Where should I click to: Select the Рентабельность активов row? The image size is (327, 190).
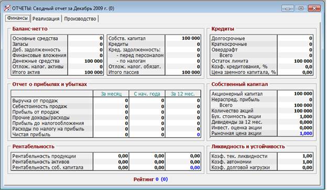point(106,162)
